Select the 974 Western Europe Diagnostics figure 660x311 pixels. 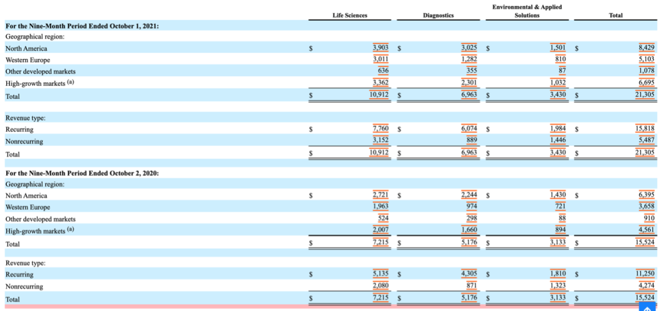(x=471, y=207)
